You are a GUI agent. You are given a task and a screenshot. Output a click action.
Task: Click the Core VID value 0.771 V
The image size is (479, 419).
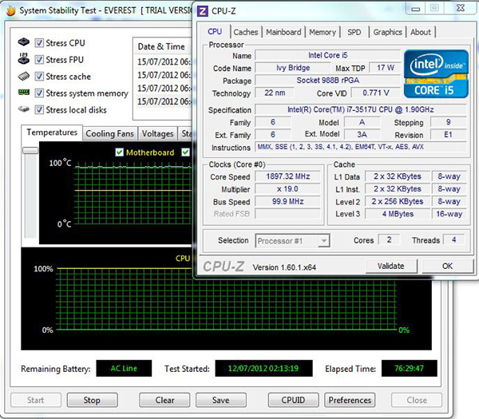(376, 93)
